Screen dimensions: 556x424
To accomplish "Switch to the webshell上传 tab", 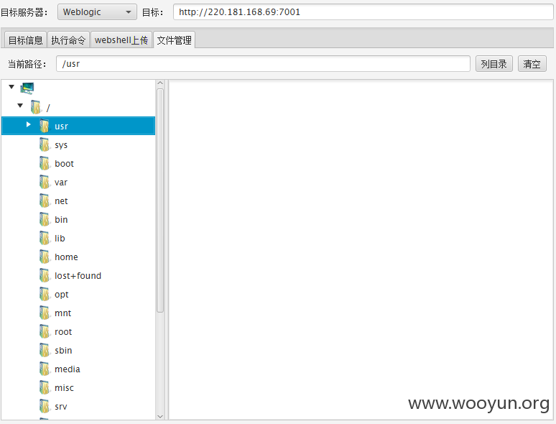I will click(x=121, y=40).
